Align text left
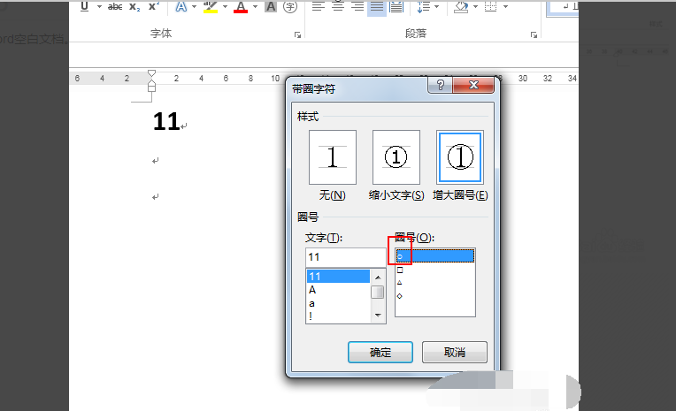The width and height of the screenshot is (676, 411). (319, 6)
